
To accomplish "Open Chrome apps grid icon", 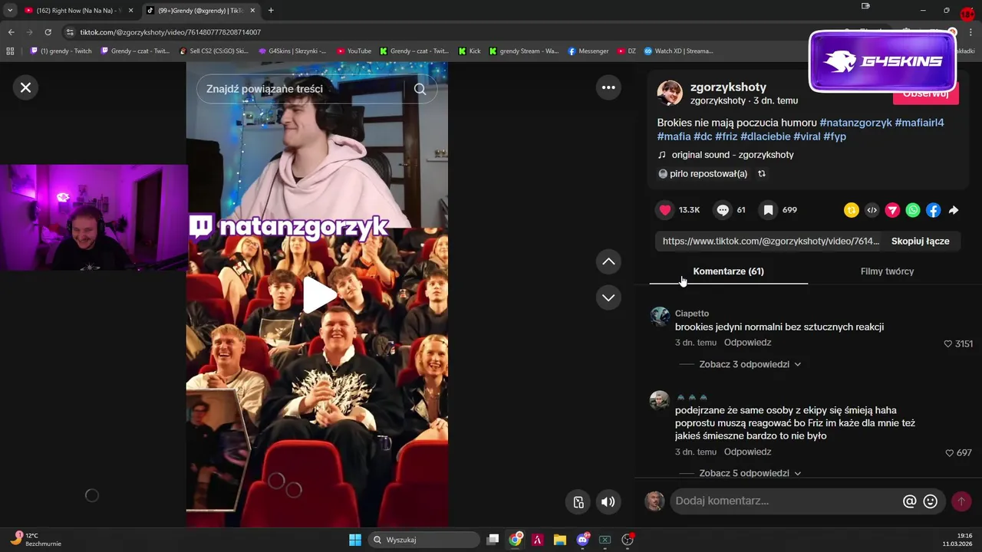I will pyautogui.click(x=10, y=51).
